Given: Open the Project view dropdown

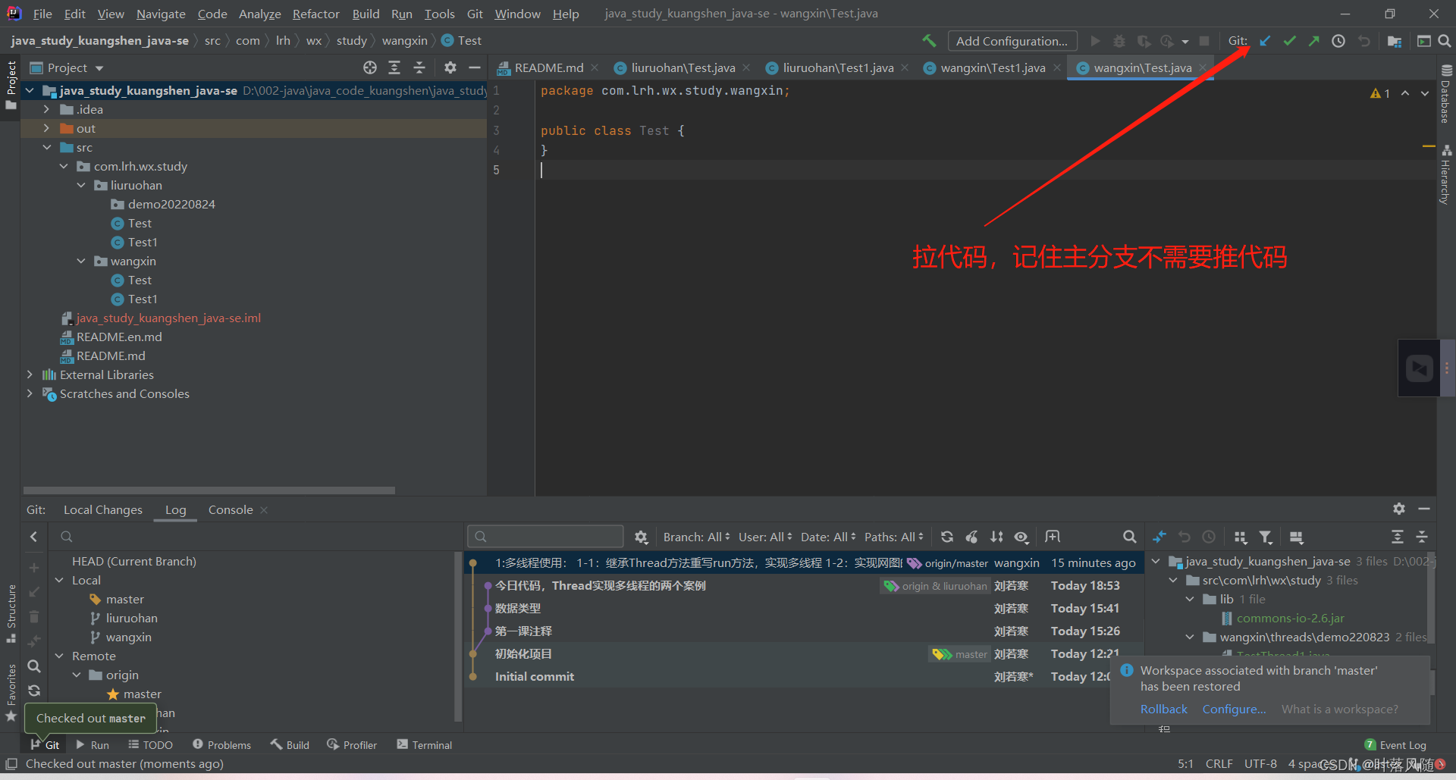Looking at the screenshot, I should pos(67,67).
